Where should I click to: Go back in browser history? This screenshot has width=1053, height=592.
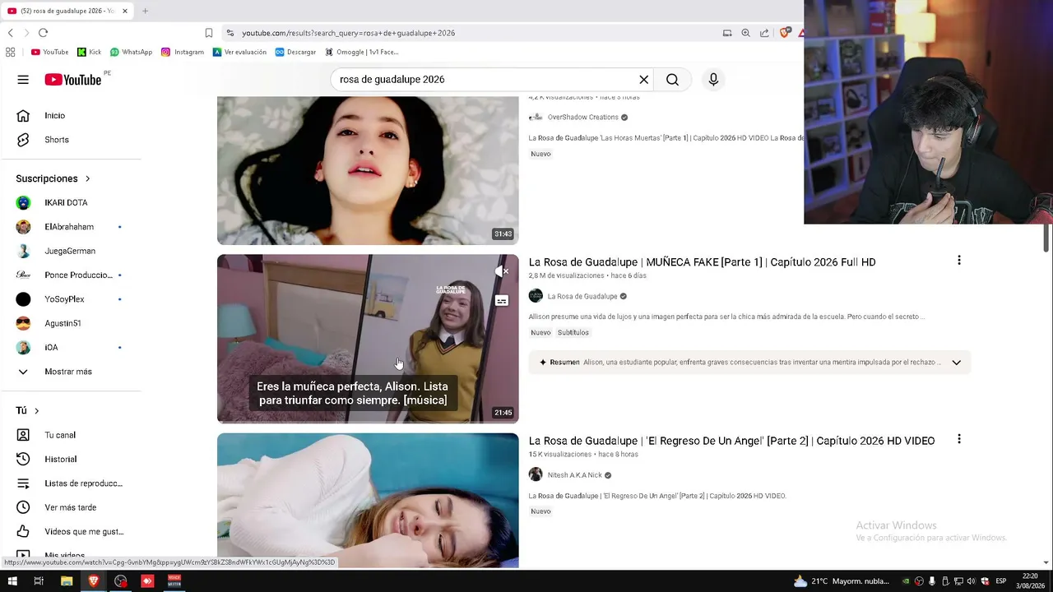tap(10, 33)
